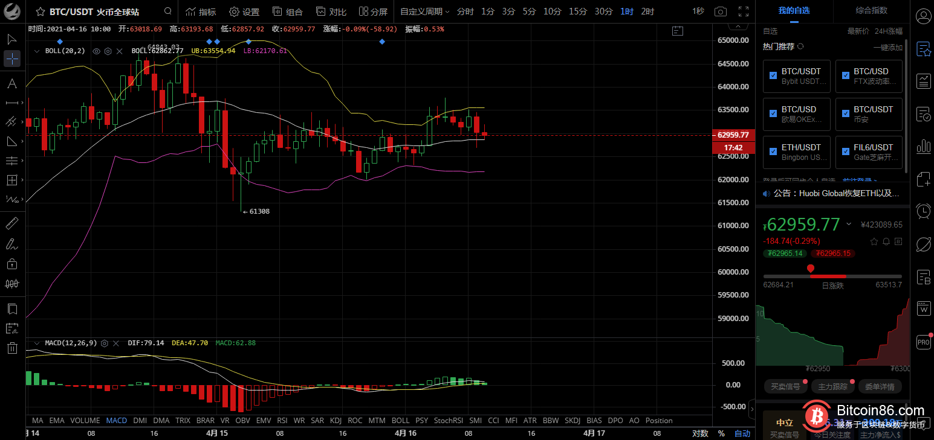Screen dimensions: 934x440
Task: Toggle BOLL indicator visibility eye icon
Action: (x=96, y=51)
